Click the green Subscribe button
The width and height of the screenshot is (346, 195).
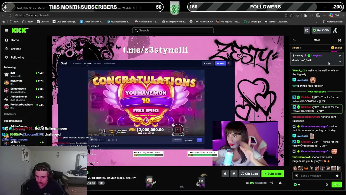pyautogui.click(x=273, y=174)
